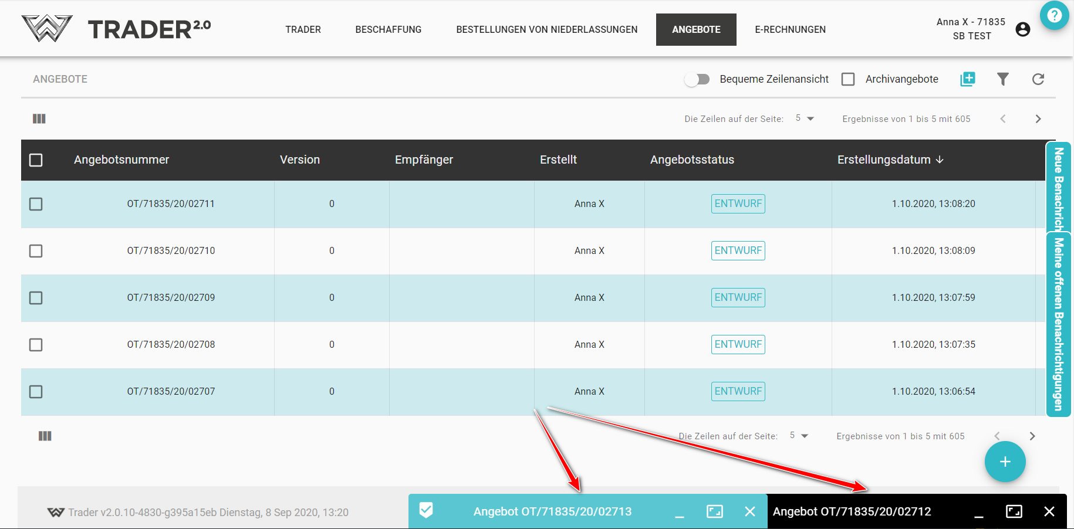
Task: Refresh the offers list
Action: coord(1038,79)
